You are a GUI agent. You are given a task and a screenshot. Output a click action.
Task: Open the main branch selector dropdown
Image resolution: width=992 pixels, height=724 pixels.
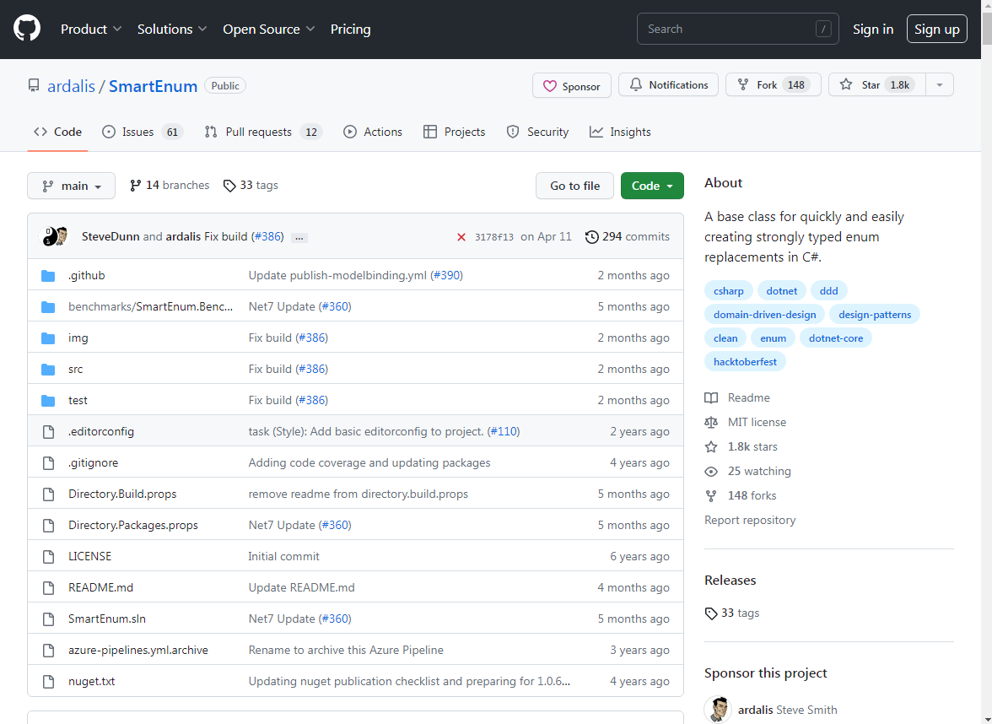[x=72, y=186]
